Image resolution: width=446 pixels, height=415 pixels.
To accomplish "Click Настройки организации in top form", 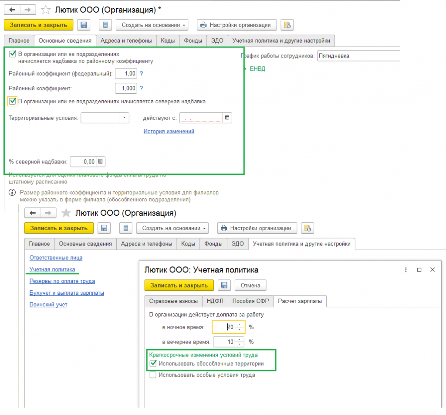I will pyautogui.click(x=237, y=25).
